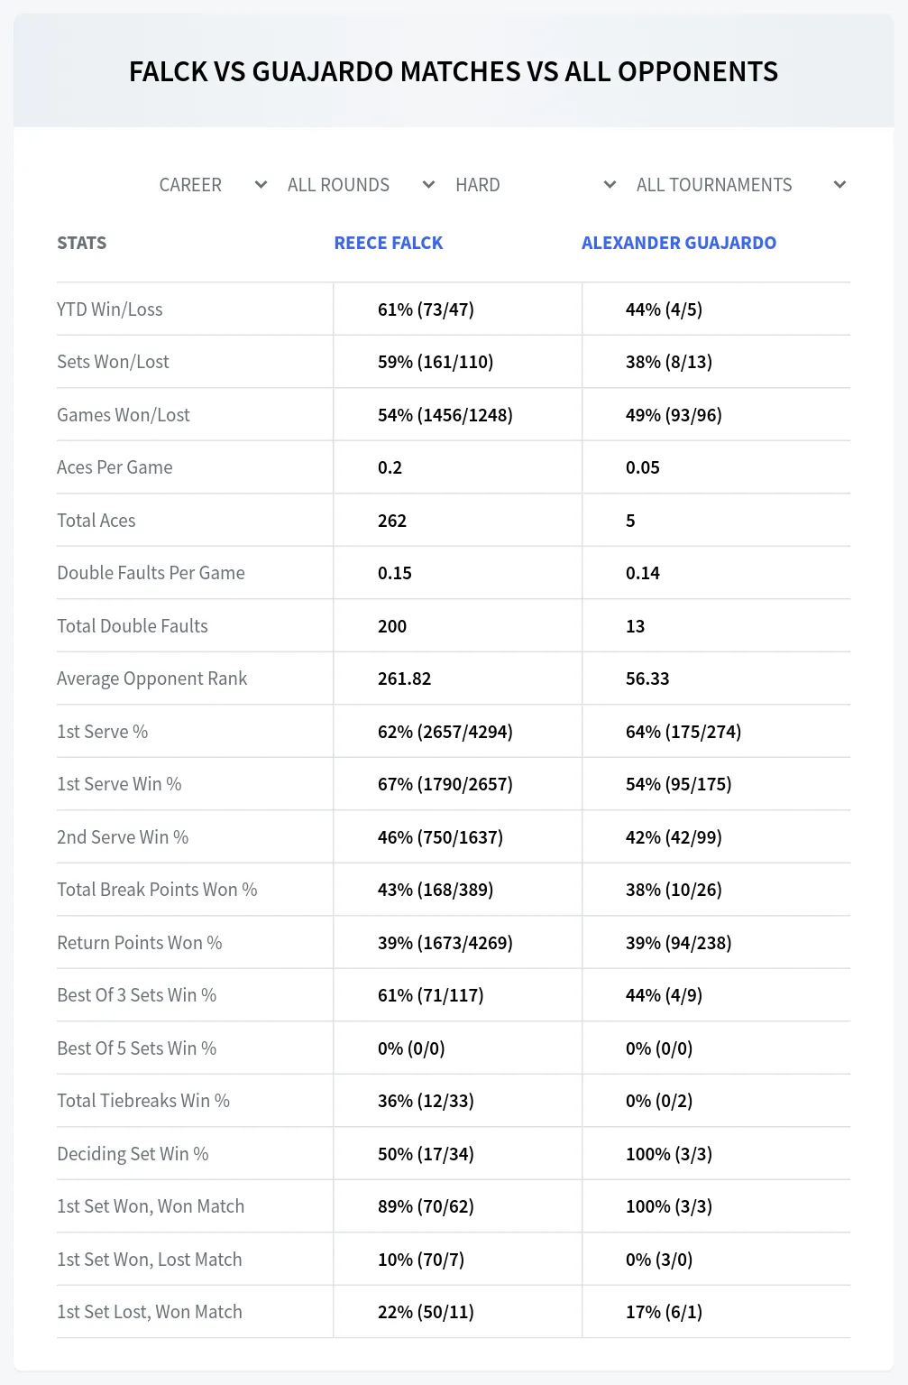Image resolution: width=908 pixels, height=1385 pixels.
Task: Select the Total Tiebreaks Win % label
Action: pyautogui.click(x=143, y=1101)
